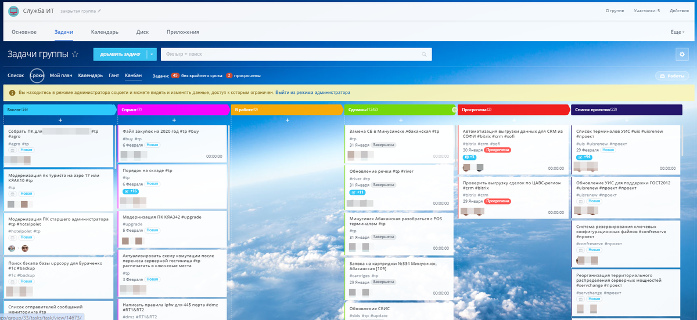Viewport: 697px width, 320px height.
Task: Click the orange В работе column header
Action: pos(287,109)
